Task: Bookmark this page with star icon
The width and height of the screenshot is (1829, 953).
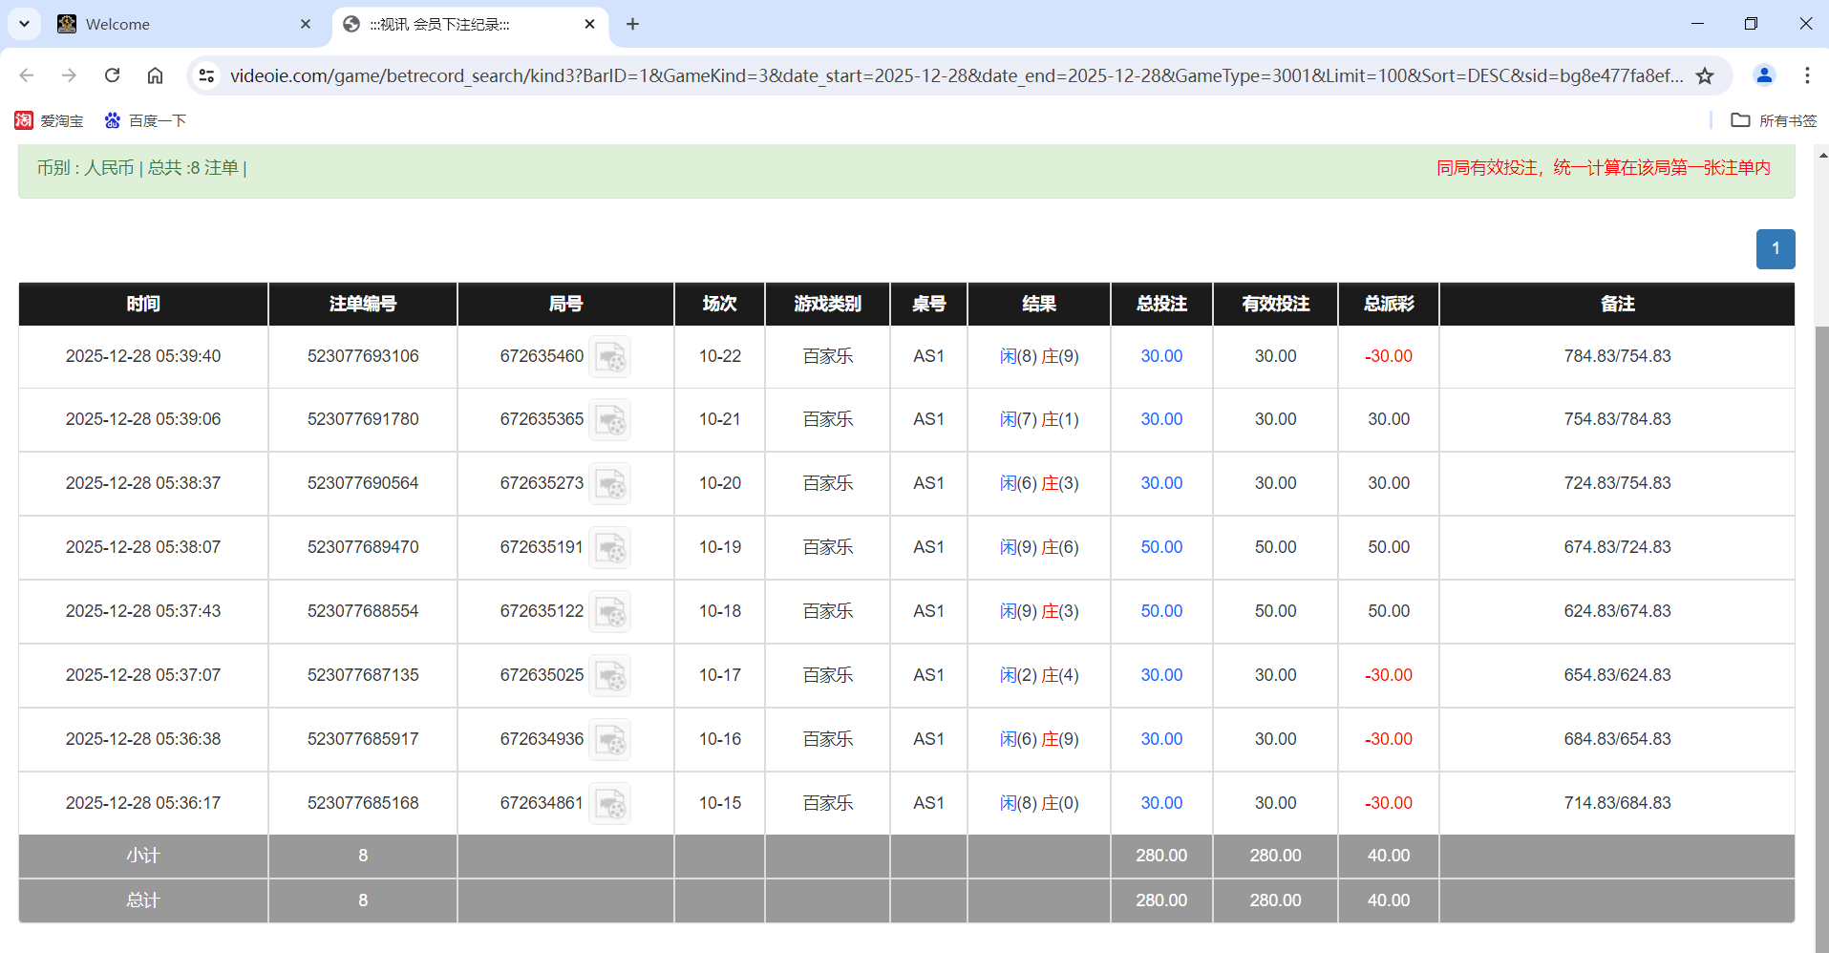Action: pyautogui.click(x=1705, y=75)
